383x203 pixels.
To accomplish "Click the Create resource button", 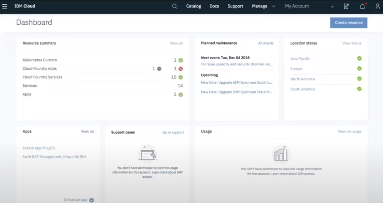I will pyautogui.click(x=349, y=23).
